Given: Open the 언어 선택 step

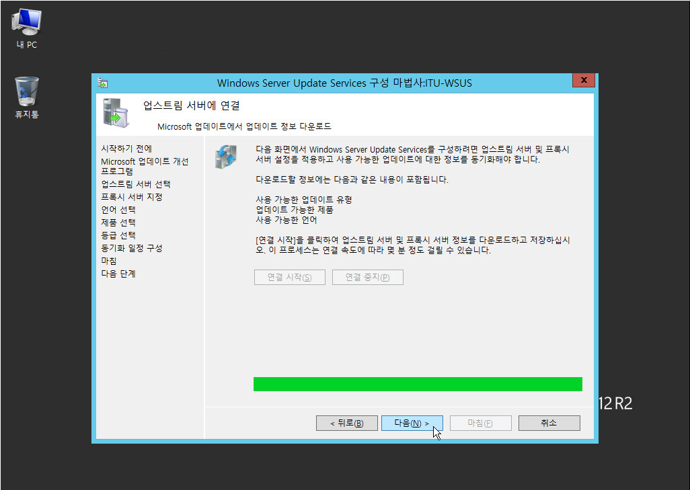Looking at the screenshot, I should coord(118,210).
